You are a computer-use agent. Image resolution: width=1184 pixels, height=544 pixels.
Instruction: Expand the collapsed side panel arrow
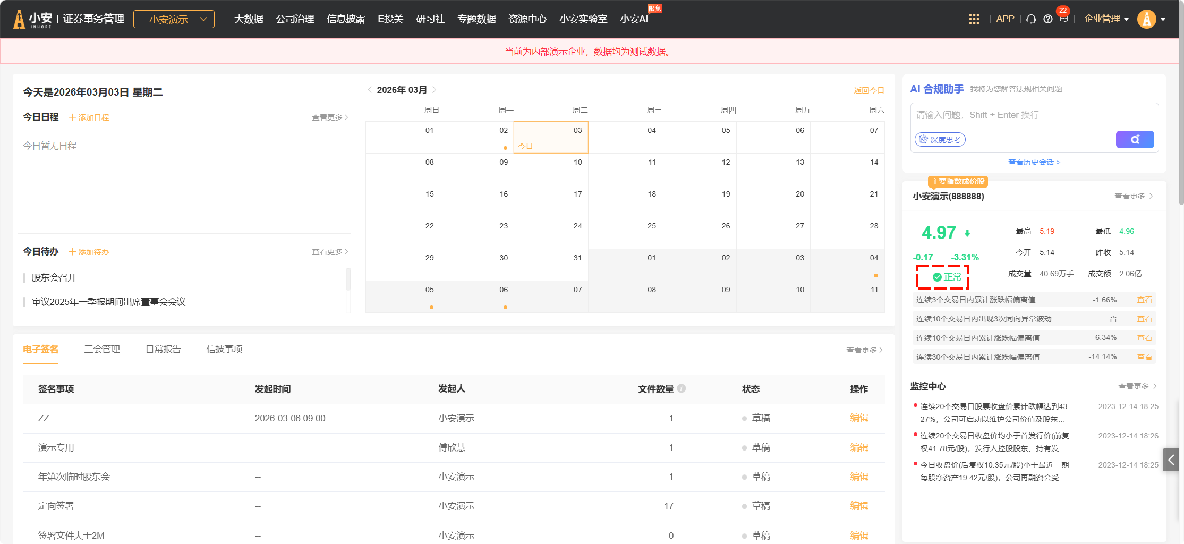[1171, 460]
